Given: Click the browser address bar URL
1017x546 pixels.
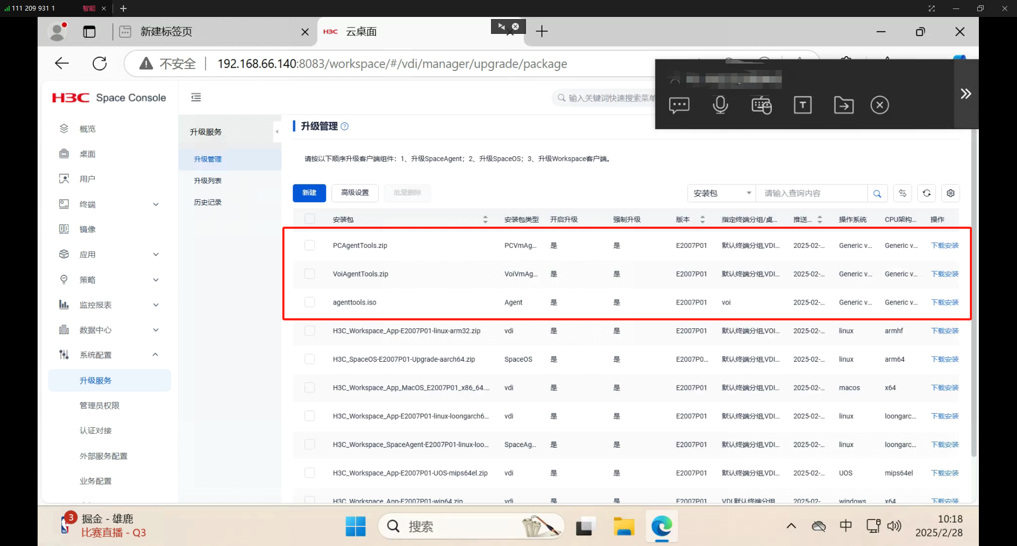Looking at the screenshot, I should [x=392, y=64].
